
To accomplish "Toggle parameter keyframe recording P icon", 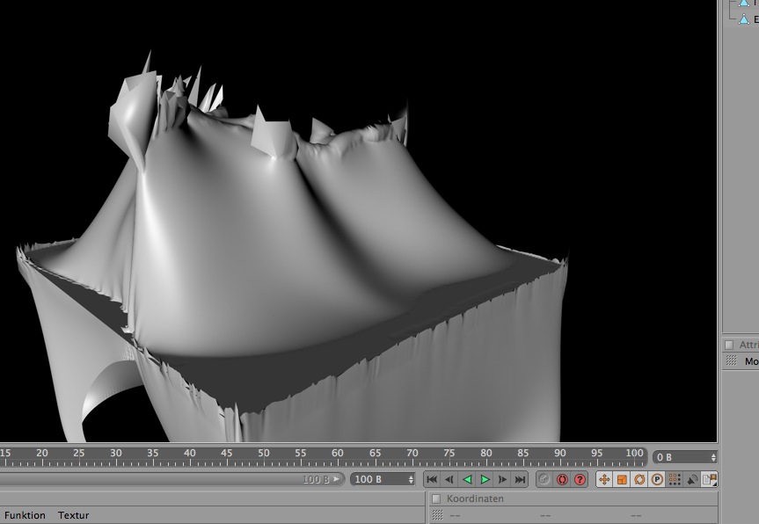I will [x=657, y=479].
